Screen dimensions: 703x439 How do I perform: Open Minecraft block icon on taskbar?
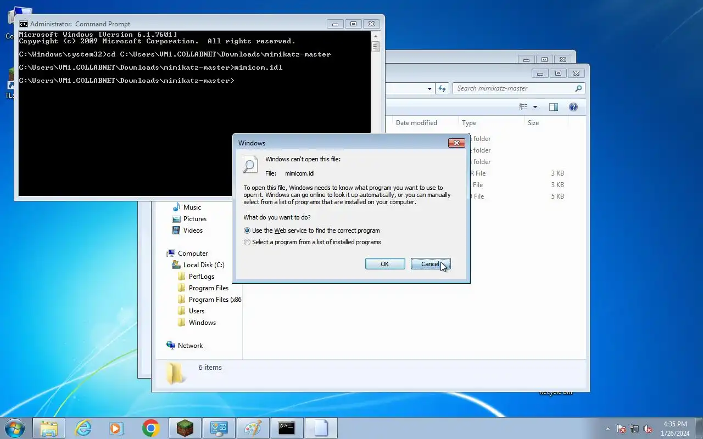[185, 428]
